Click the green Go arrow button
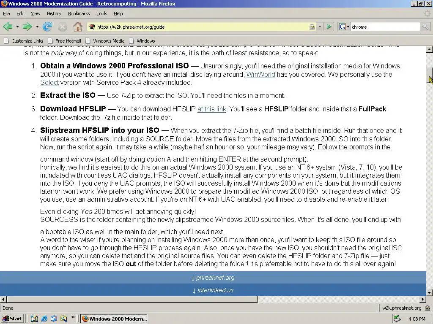The height and width of the screenshot is (324, 433). 329,27
